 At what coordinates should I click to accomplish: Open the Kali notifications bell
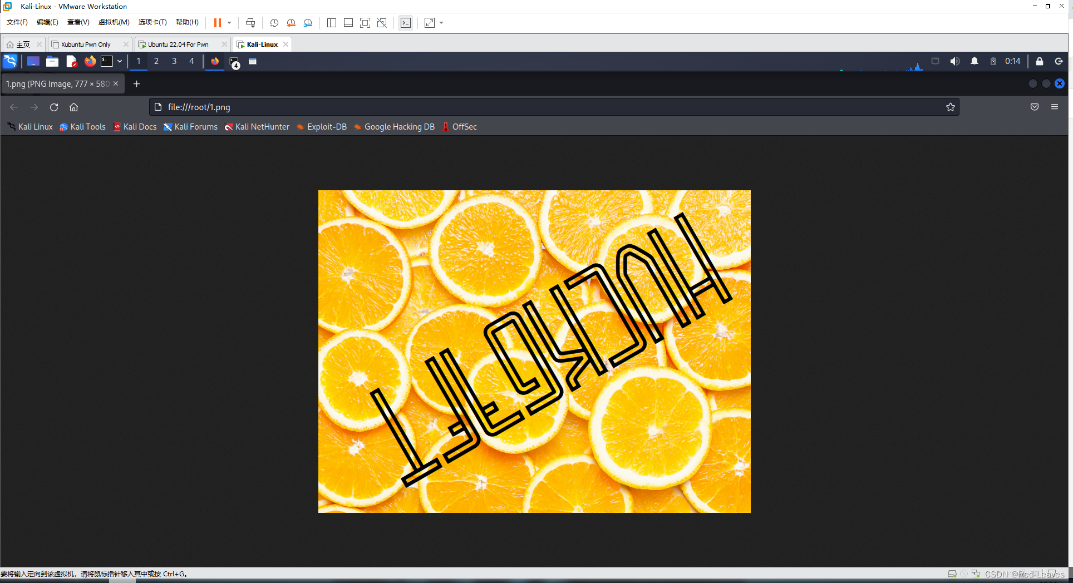(974, 61)
